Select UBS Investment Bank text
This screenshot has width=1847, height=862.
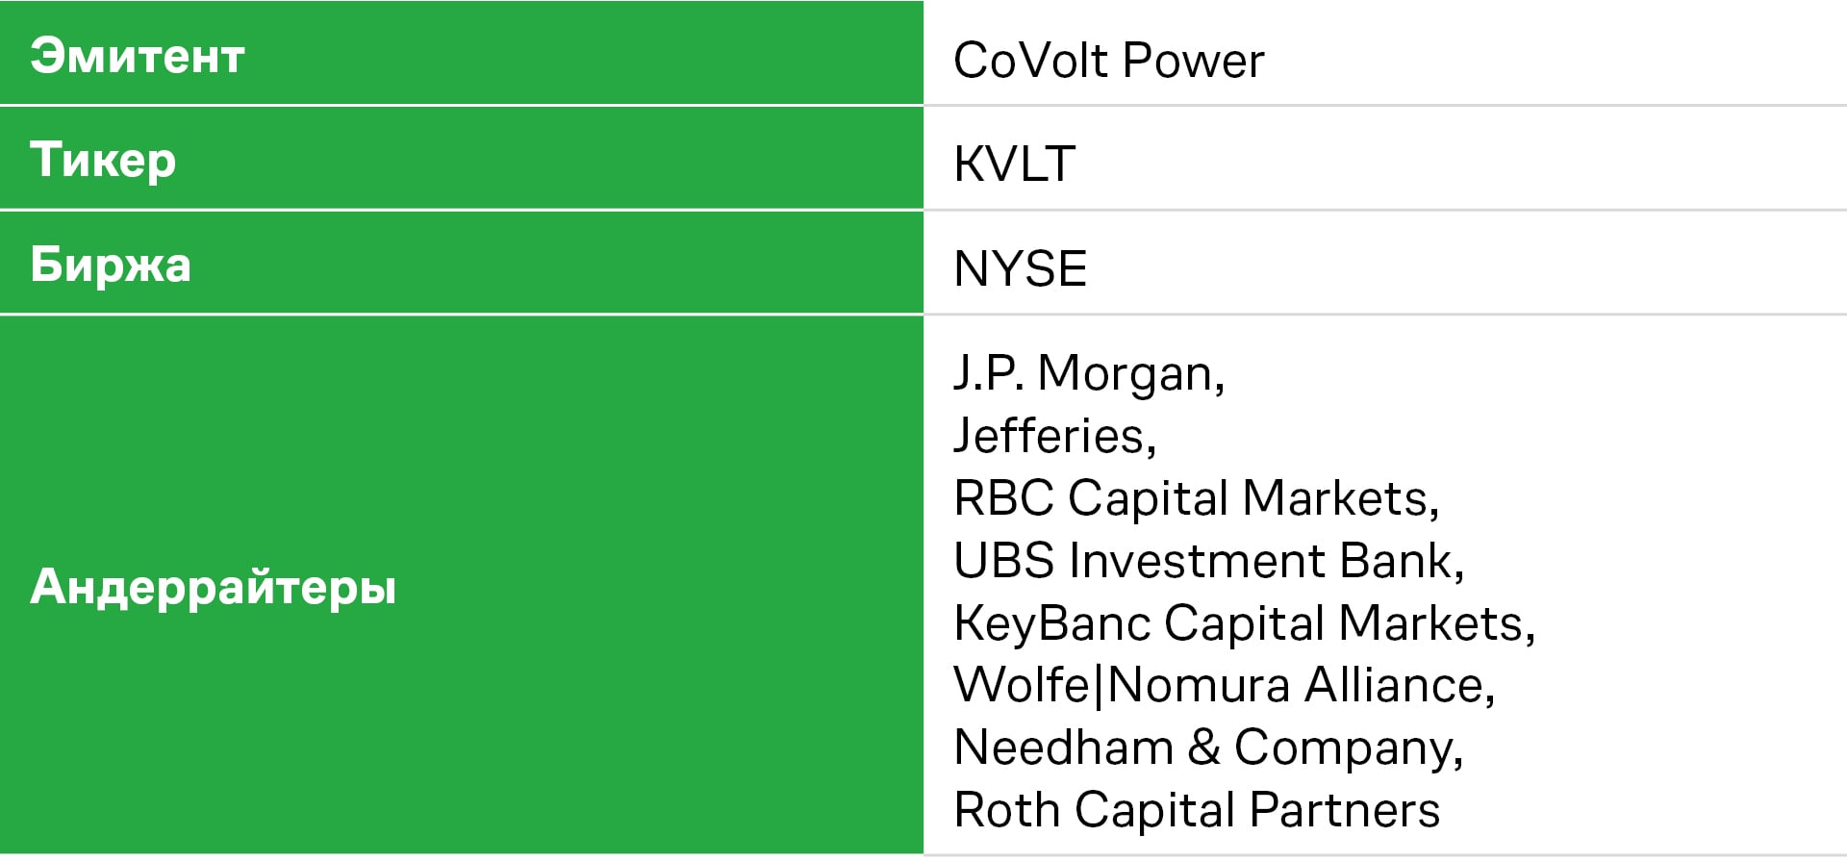pos(1208,561)
